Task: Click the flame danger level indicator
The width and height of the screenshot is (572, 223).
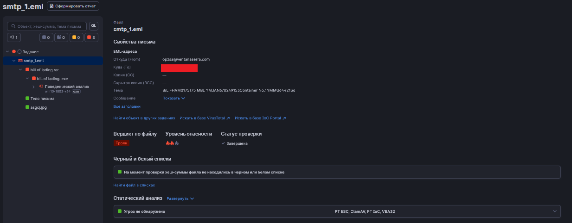Action: click(x=172, y=143)
